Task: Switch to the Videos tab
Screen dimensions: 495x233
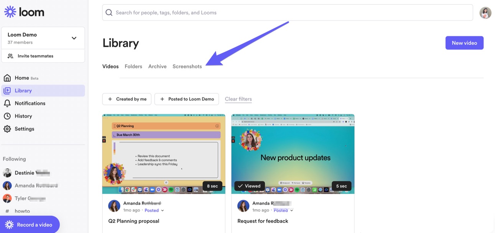Action: click(110, 66)
